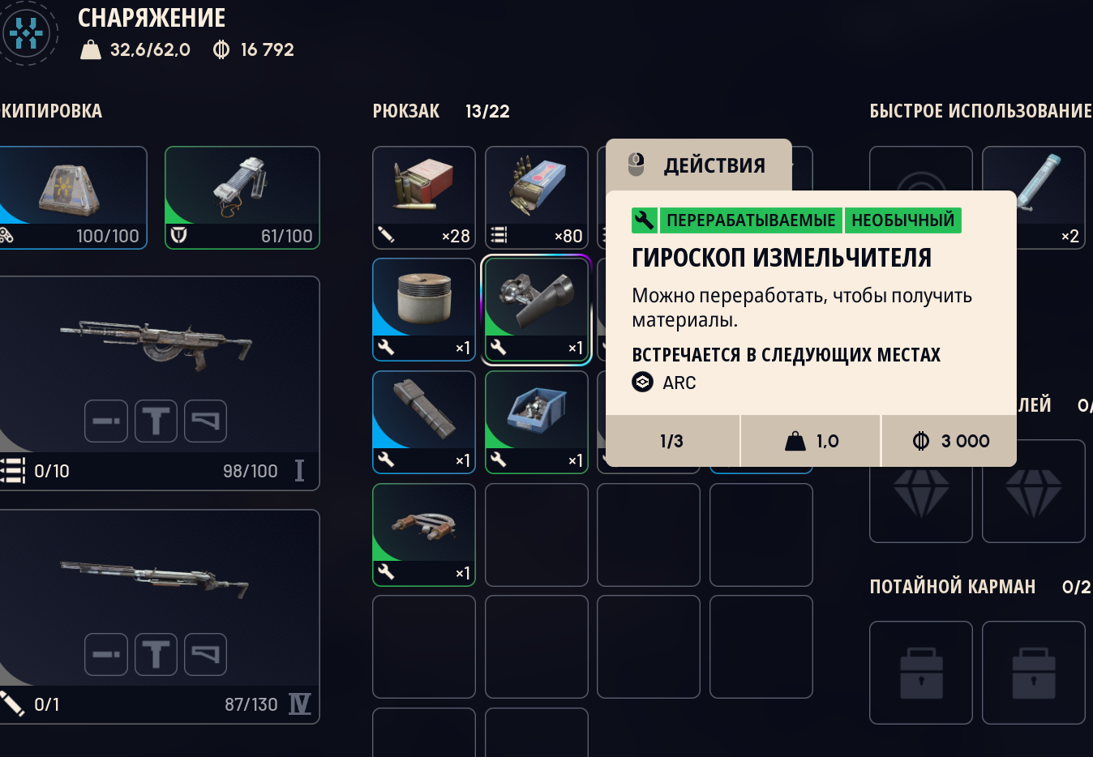
Task: Select the highlighted shredder gyroscope item
Action: pos(537,310)
